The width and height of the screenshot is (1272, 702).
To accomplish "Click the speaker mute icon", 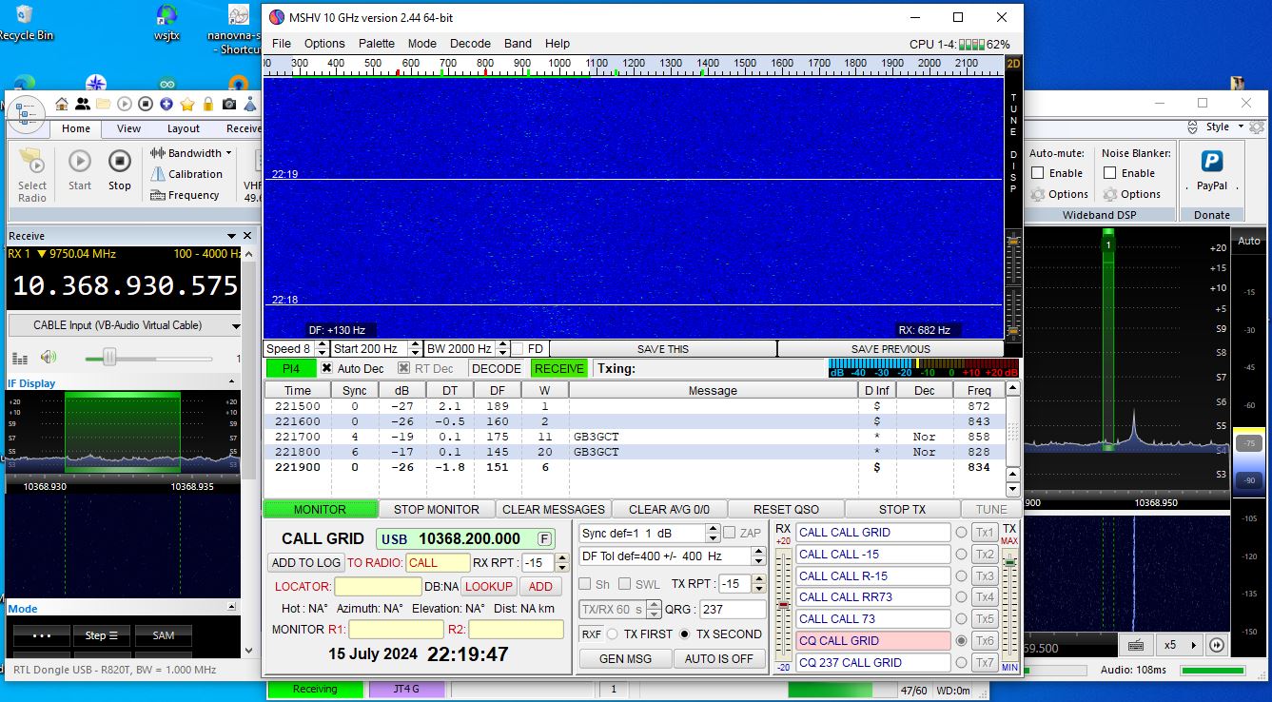I will point(48,358).
